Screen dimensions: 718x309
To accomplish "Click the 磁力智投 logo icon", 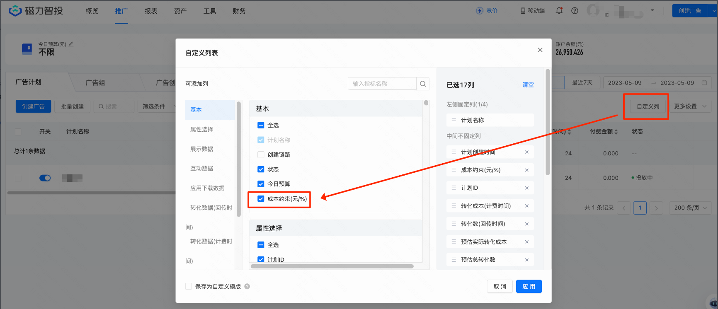I will point(15,11).
